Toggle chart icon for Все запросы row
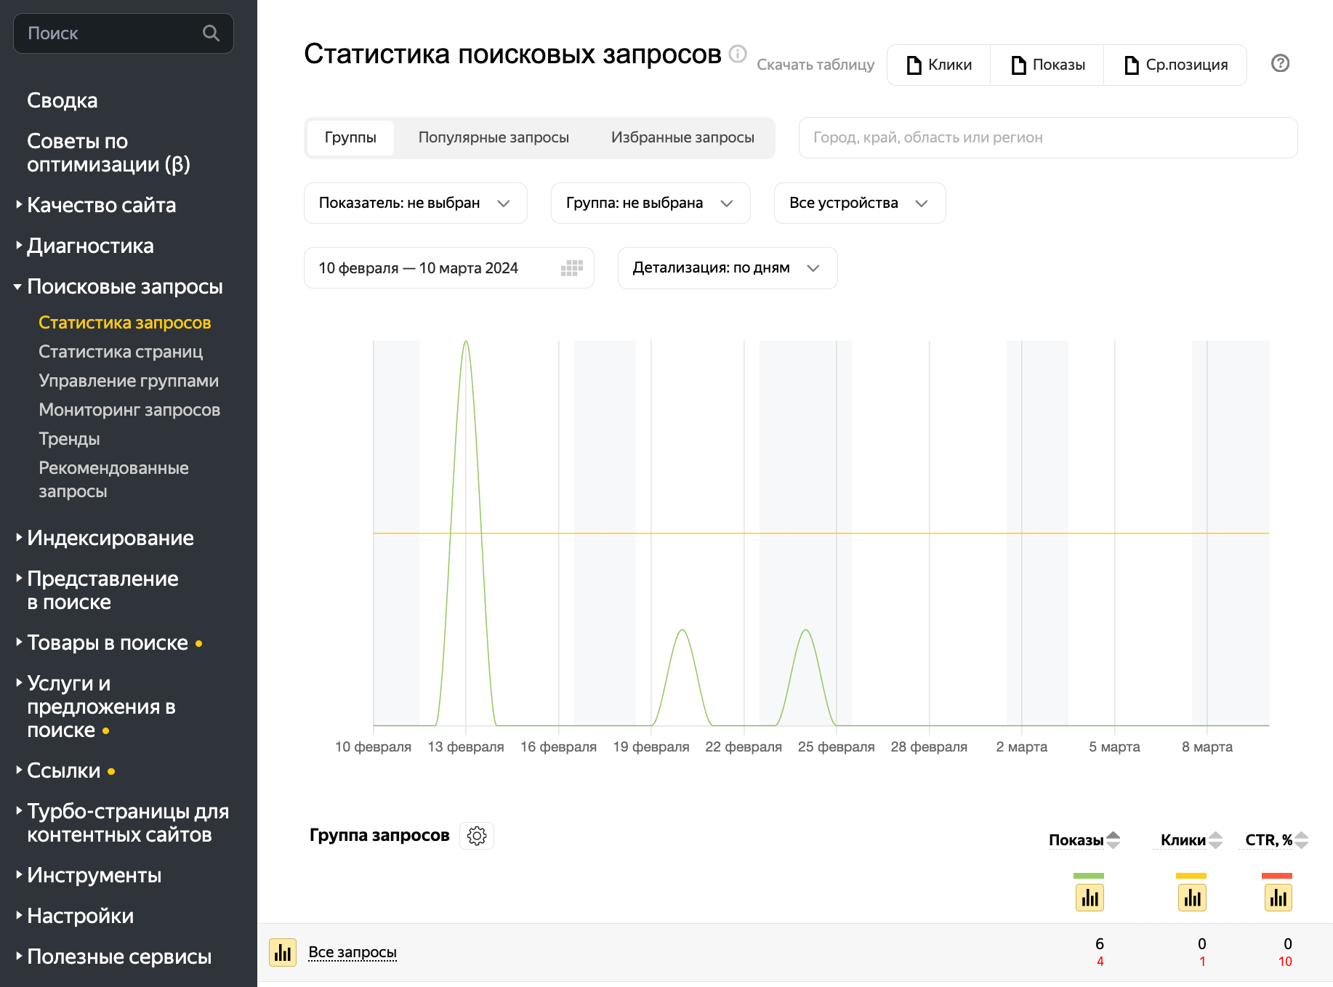The width and height of the screenshot is (1333, 987). pos(283,952)
